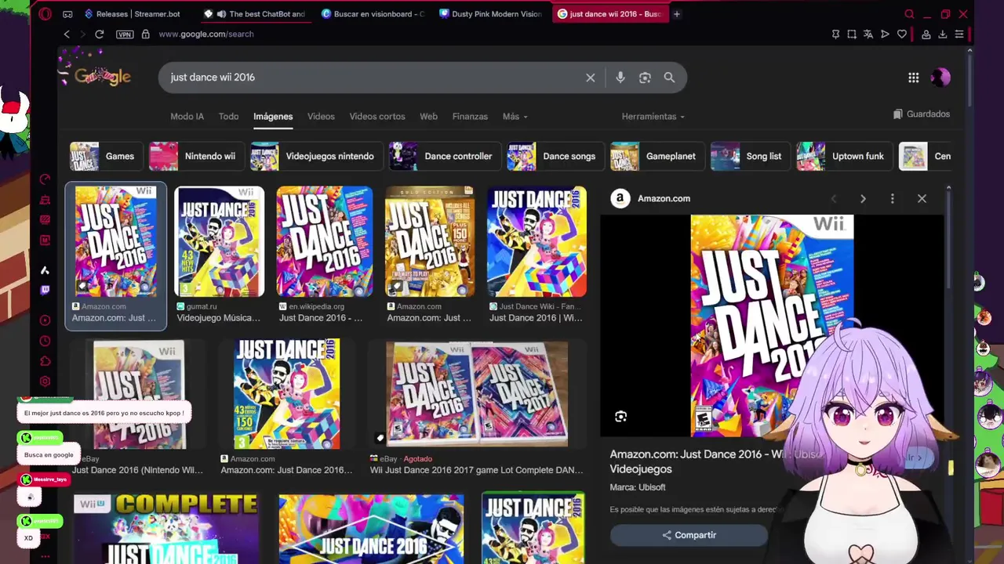Start voice search with microphone icon
Viewport: 1004px width, 564px height.
[620, 78]
